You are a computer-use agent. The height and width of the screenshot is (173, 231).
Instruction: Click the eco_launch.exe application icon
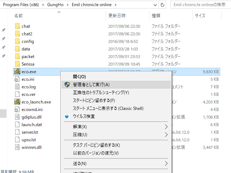(x=17, y=102)
